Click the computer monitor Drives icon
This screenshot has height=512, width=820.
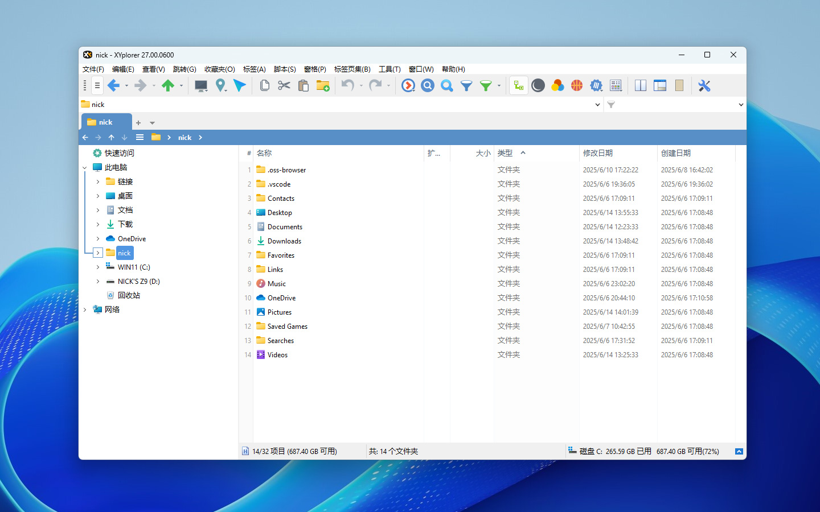(x=200, y=86)
